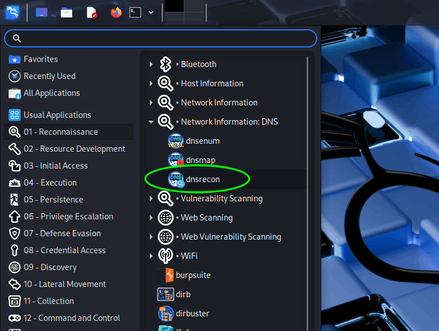The width and height of the screenshot is (439, 331).
Task: Click the 11 - Collection archive icon
Action: pos(15,301)
